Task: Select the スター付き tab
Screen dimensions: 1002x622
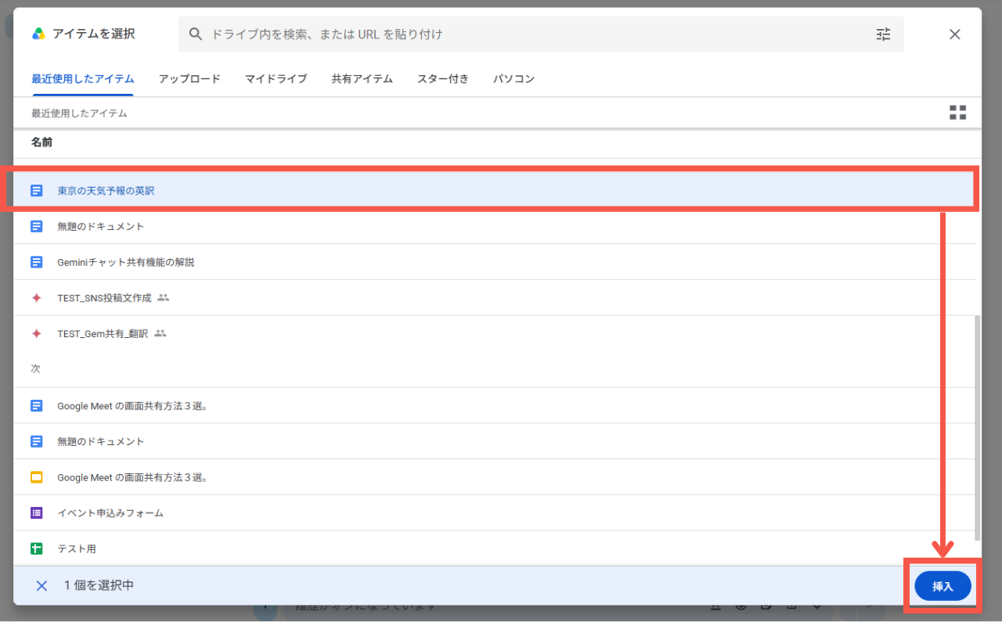Action: (443, 79)
